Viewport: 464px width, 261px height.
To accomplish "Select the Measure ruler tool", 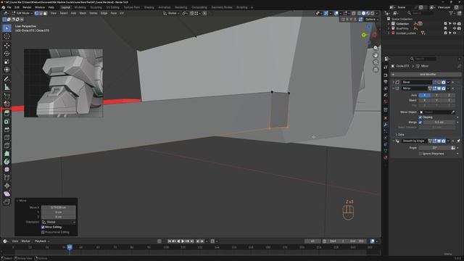I will 7,87.
